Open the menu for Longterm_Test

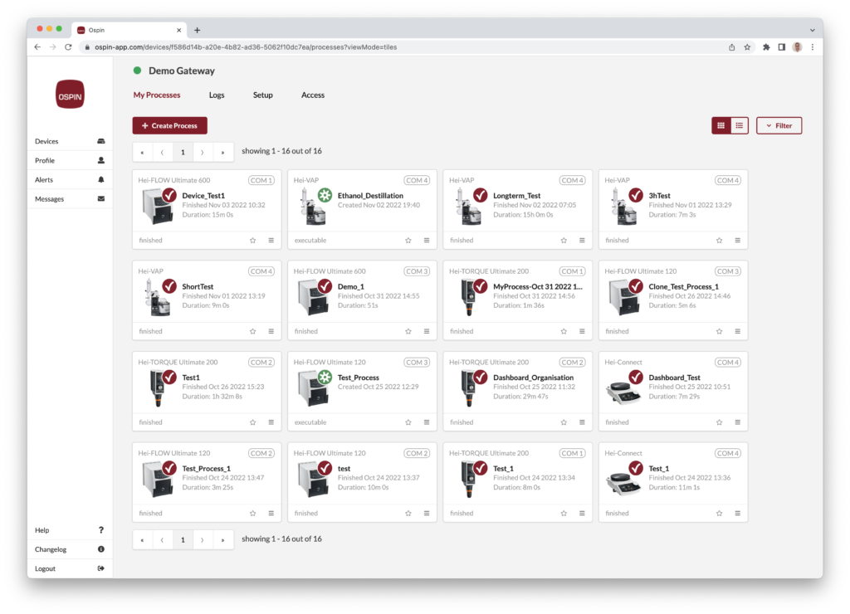point(582,240)
